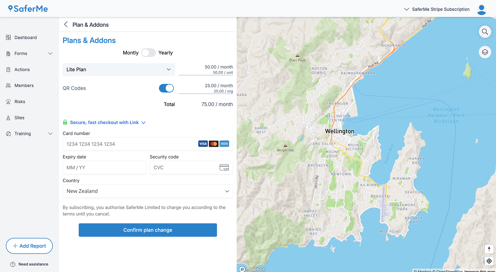Open the Members sidebar item
The width and height of the screenshot is (496, 272).
pyautogui.click(x=24, y=86)
